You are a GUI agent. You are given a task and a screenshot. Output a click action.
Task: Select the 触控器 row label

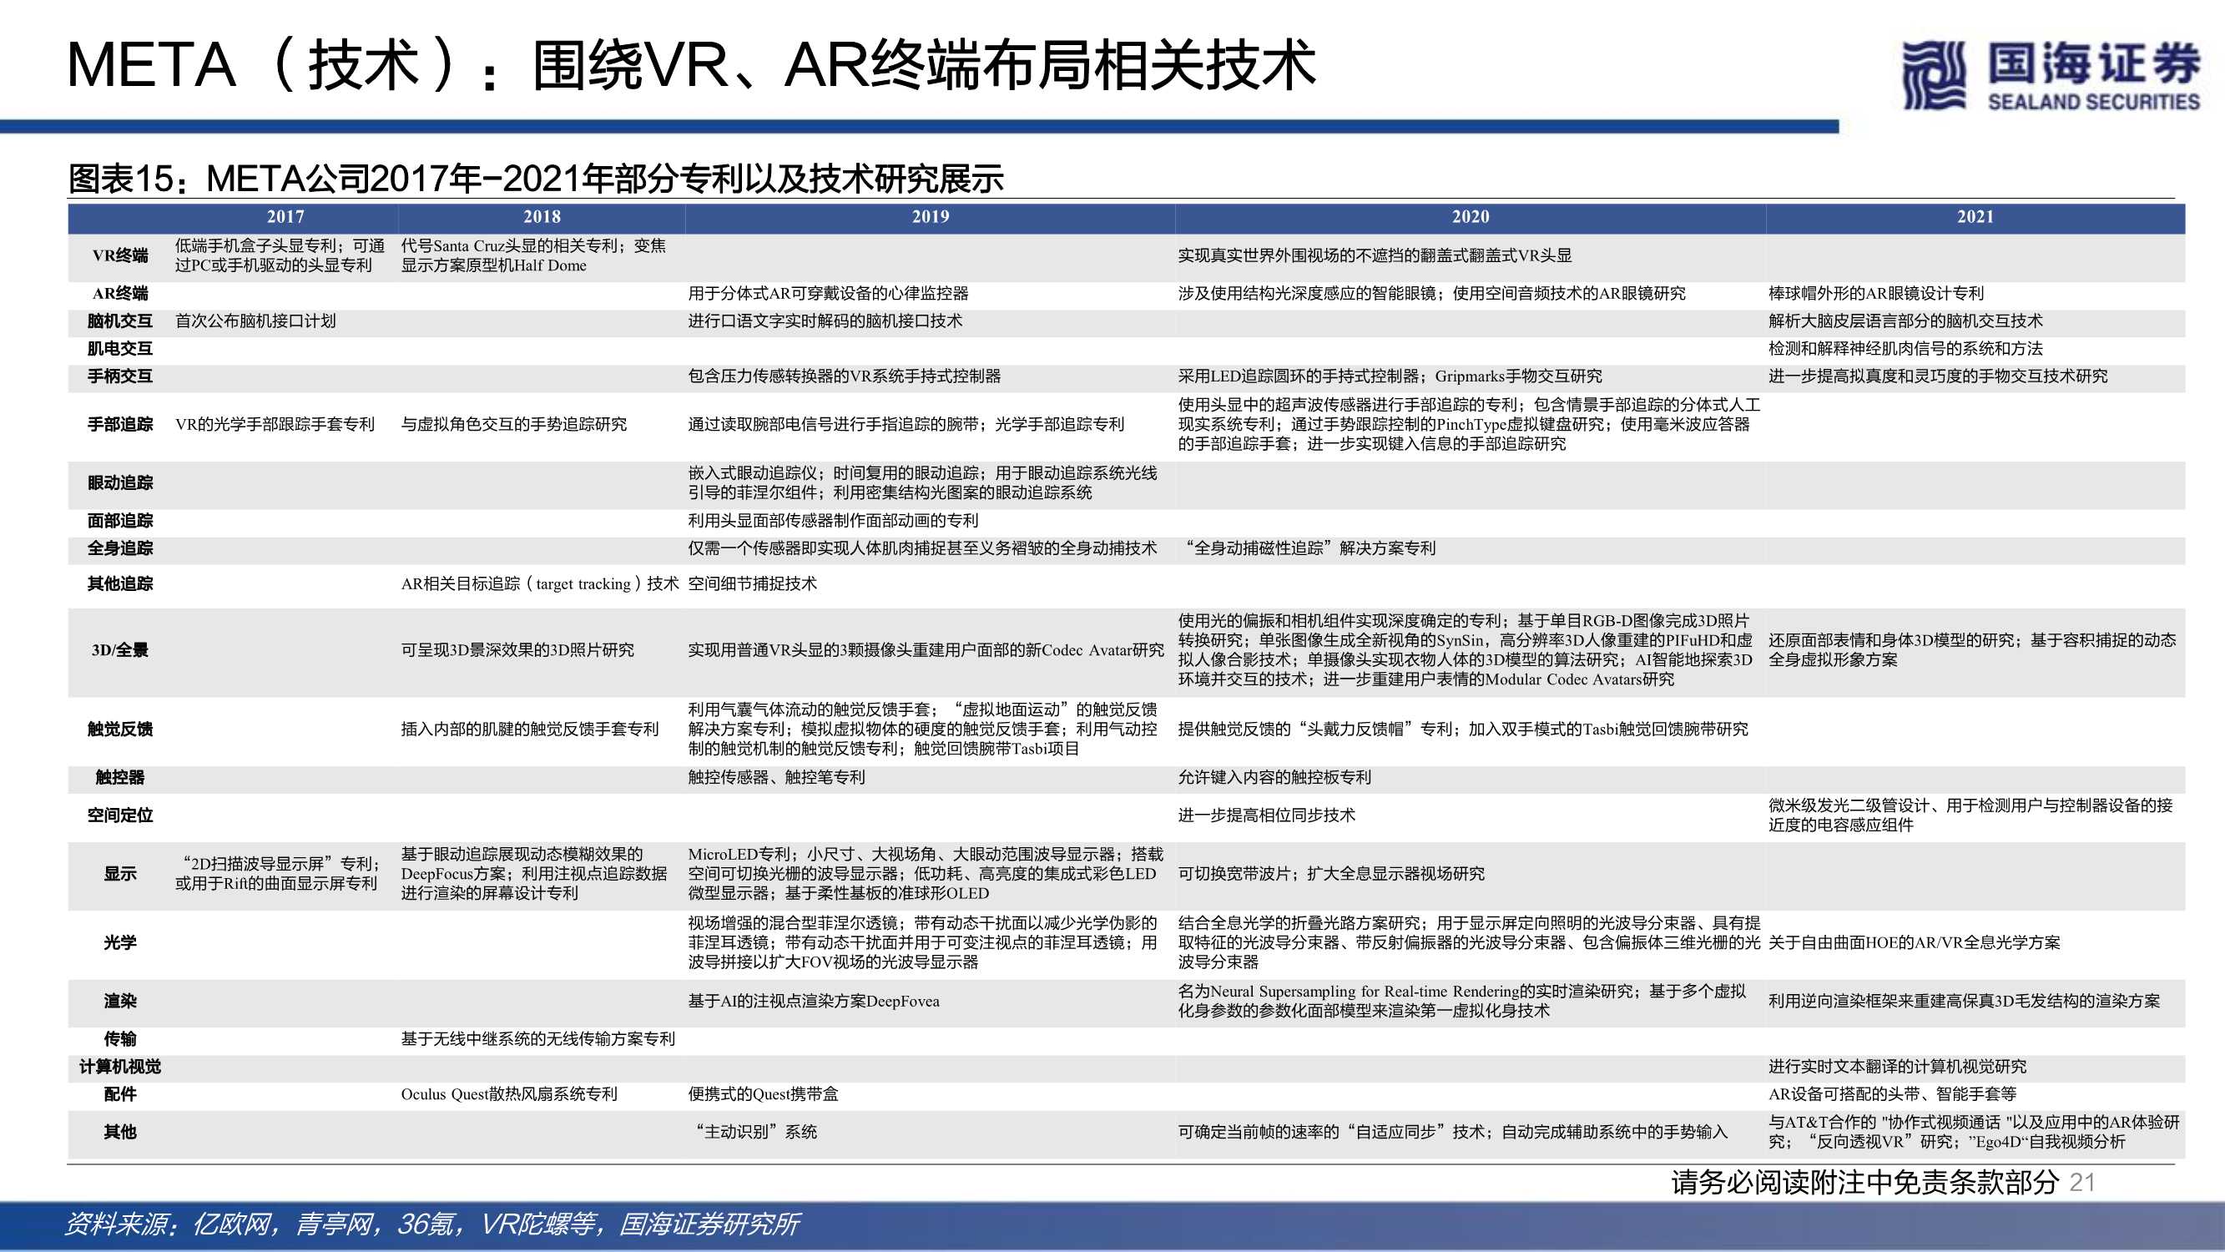click(120, 778)
